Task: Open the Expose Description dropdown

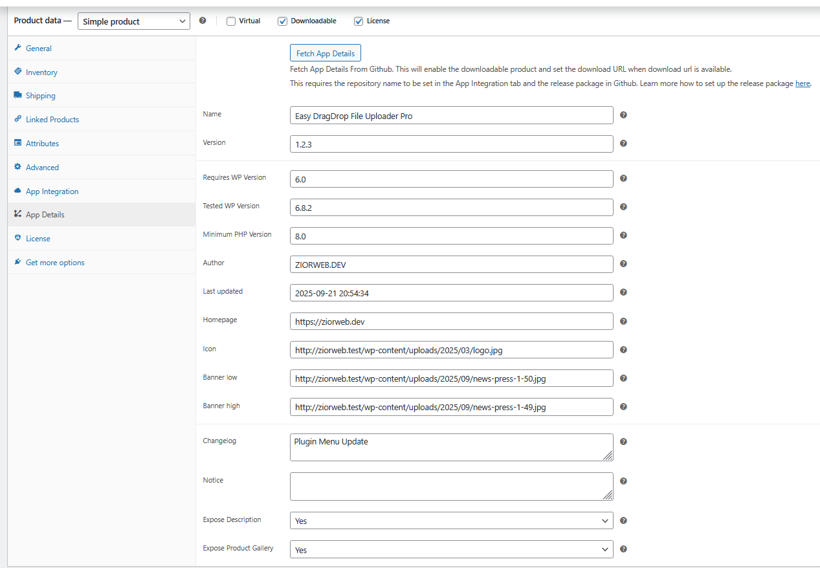Action: [451, 521]
